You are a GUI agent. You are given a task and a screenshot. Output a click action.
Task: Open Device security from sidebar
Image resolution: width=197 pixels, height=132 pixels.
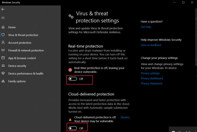coord(17,66)
